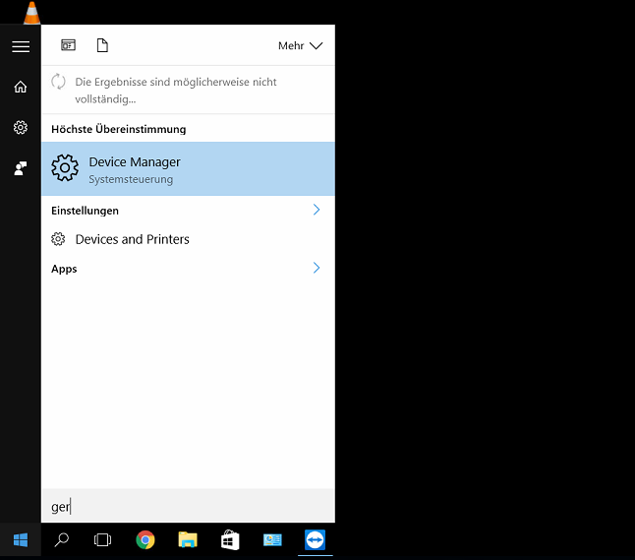Click the Systemsteuerung subtitle under Device Manager
Screen dimensions: 635x560
pos(131,179)
